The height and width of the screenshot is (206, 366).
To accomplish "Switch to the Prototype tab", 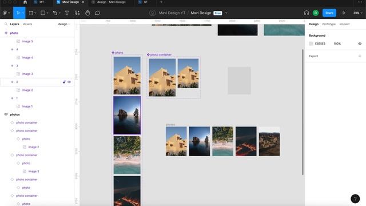I will [x=329, y=24].
